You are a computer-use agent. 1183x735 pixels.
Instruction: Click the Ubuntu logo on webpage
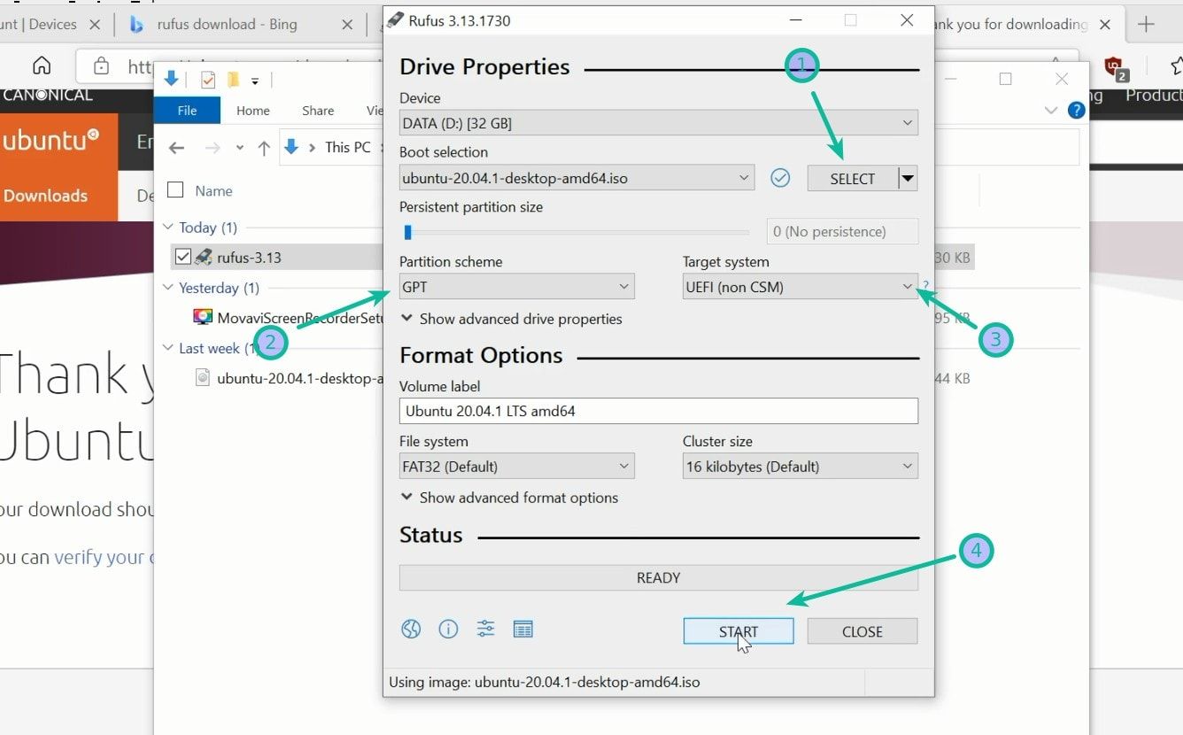(x=50, y=140)
